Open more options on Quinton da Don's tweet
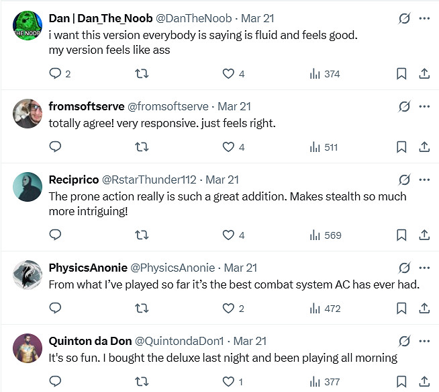This screenshot has height=392, width=439. [424, 341]
